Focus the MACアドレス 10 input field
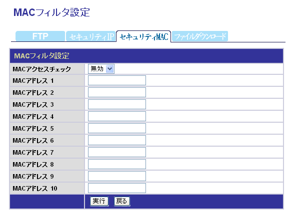 pos(117,188)
